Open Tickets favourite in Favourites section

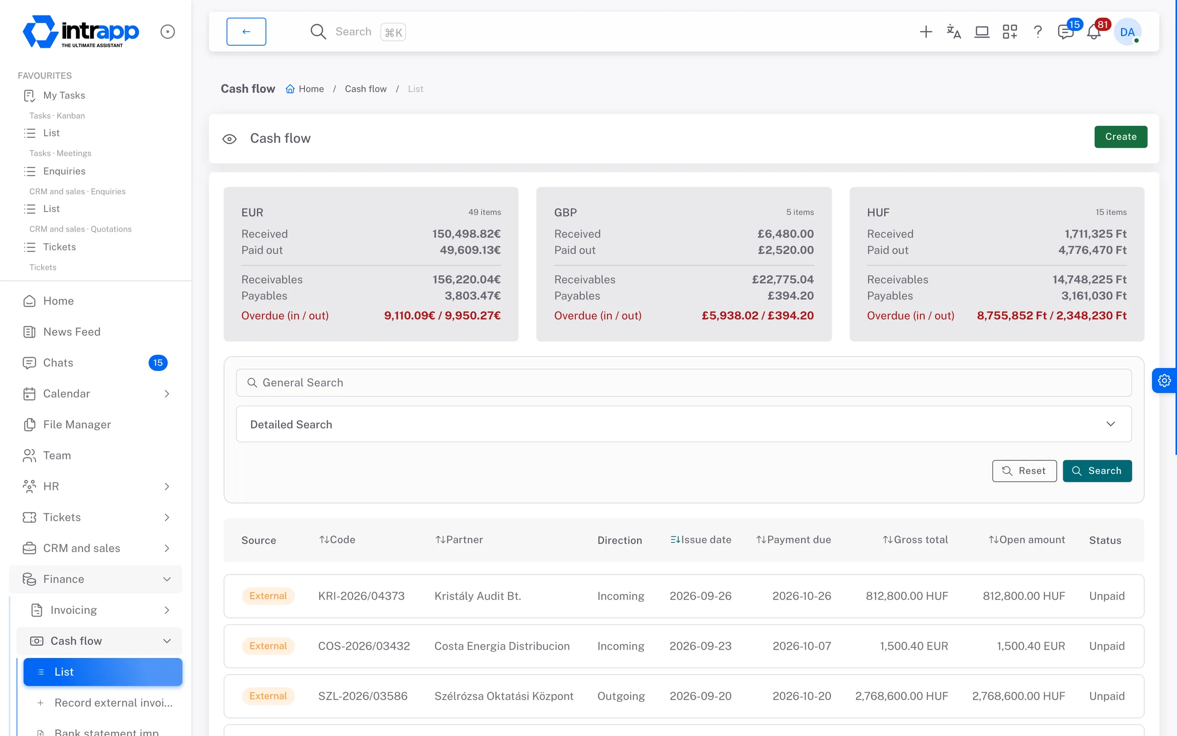tap(59, 247)
